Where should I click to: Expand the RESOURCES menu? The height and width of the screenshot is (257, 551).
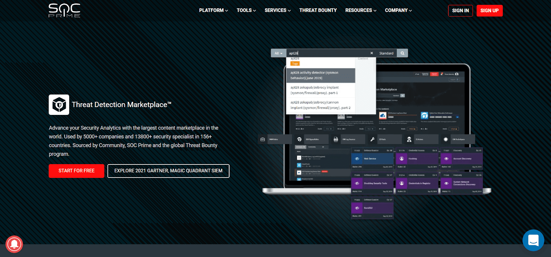pos(361,10)
